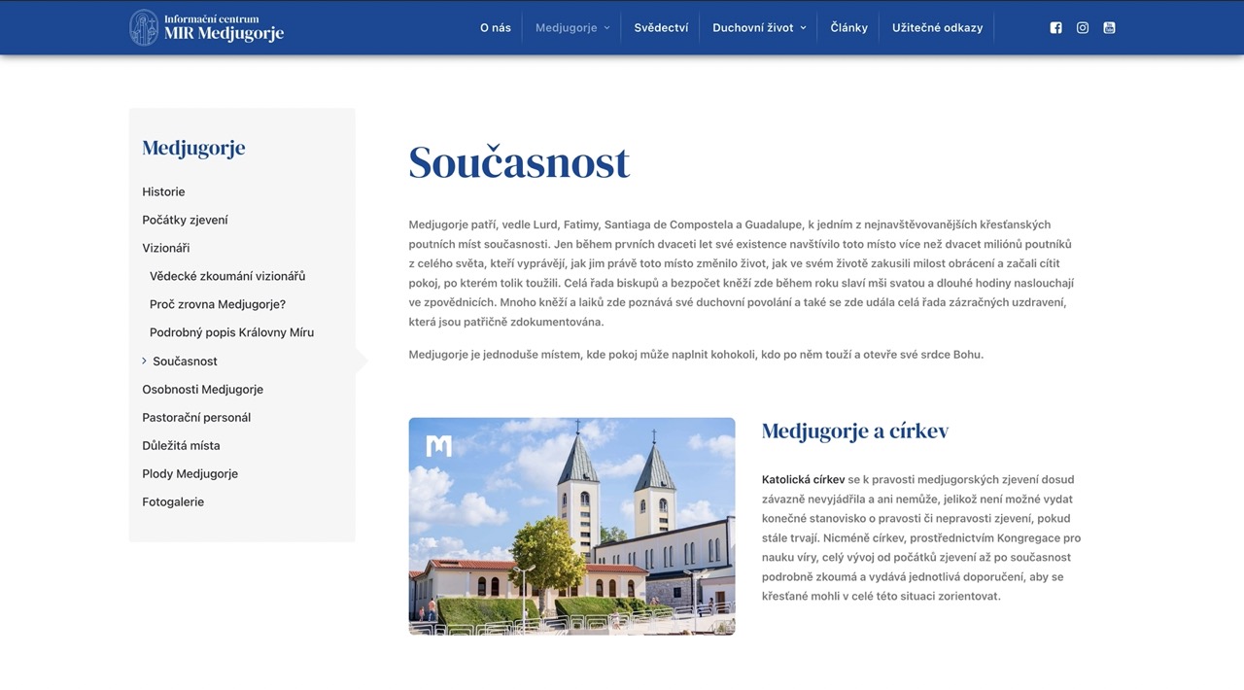The height and width of the screenshot is (690, 1244).
Task: Go to the O nás page
Action: coord(496,27)
